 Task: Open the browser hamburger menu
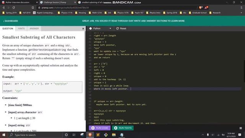tap(242, 8)
